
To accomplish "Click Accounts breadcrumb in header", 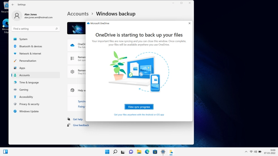I will pyautogui.click(x=78, y=14).
